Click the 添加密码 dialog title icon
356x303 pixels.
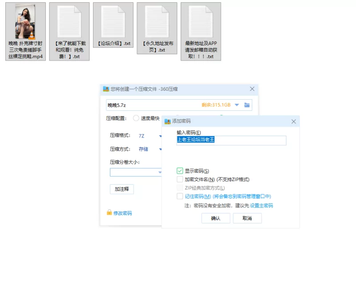click(x=167, y=121)
